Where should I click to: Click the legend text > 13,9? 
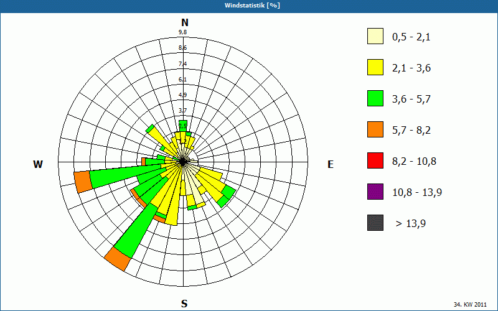point(411,224)
